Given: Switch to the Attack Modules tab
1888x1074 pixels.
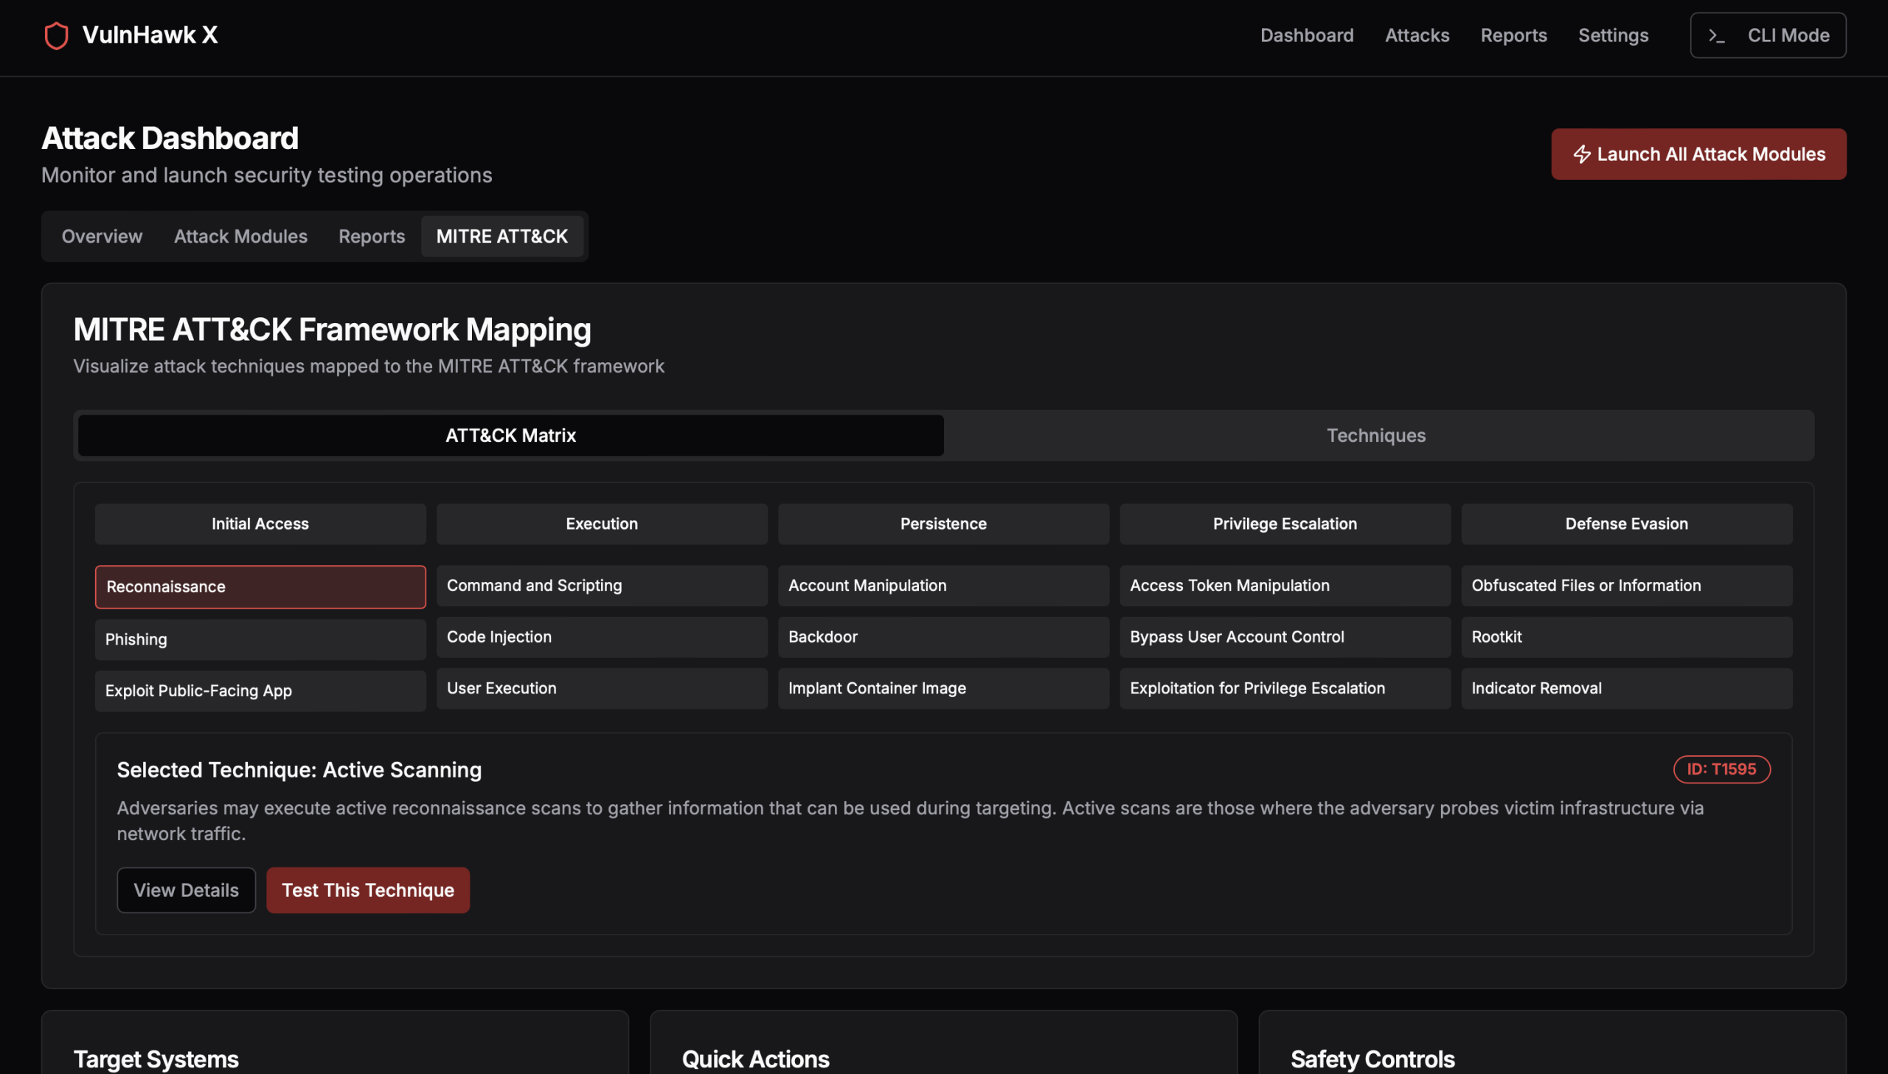Looking at the screenshot, I should (x=240, y=236).
